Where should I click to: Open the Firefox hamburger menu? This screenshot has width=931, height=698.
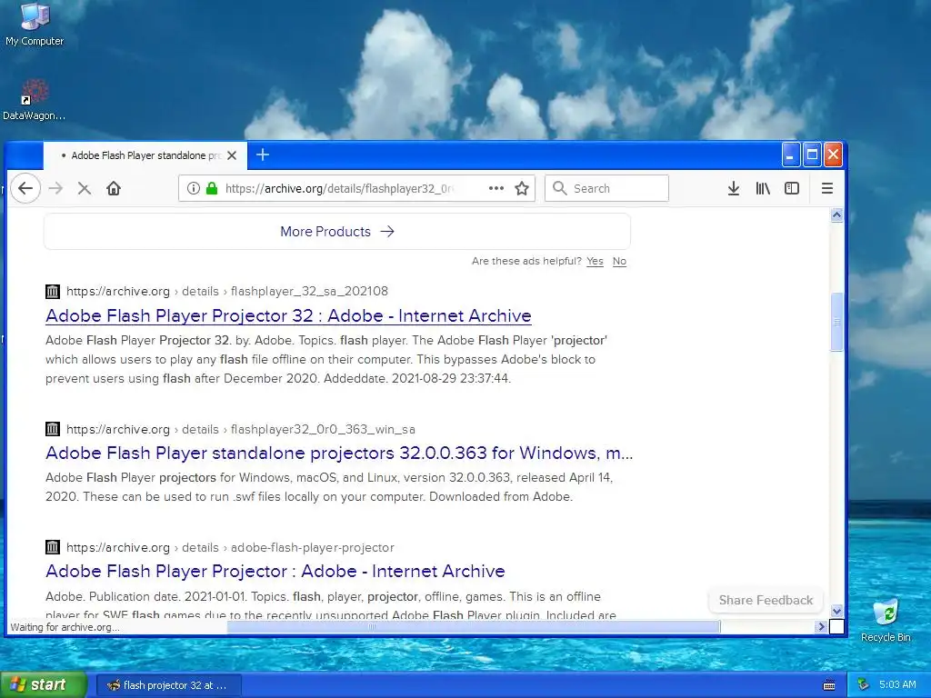827,189
